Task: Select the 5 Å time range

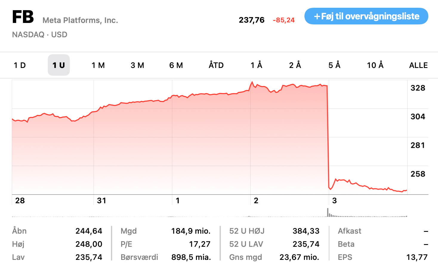Action: tap(334, 65)
